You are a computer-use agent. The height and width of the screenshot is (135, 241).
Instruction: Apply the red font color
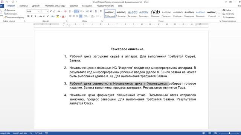(63, 16)
